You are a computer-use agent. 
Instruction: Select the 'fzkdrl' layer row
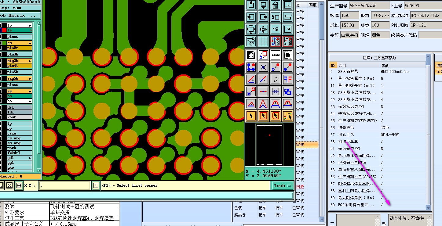point(20,153)
